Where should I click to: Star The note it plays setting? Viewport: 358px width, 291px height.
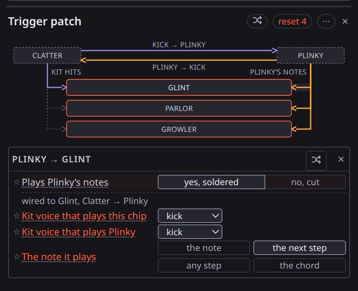(x=17, y=257)
